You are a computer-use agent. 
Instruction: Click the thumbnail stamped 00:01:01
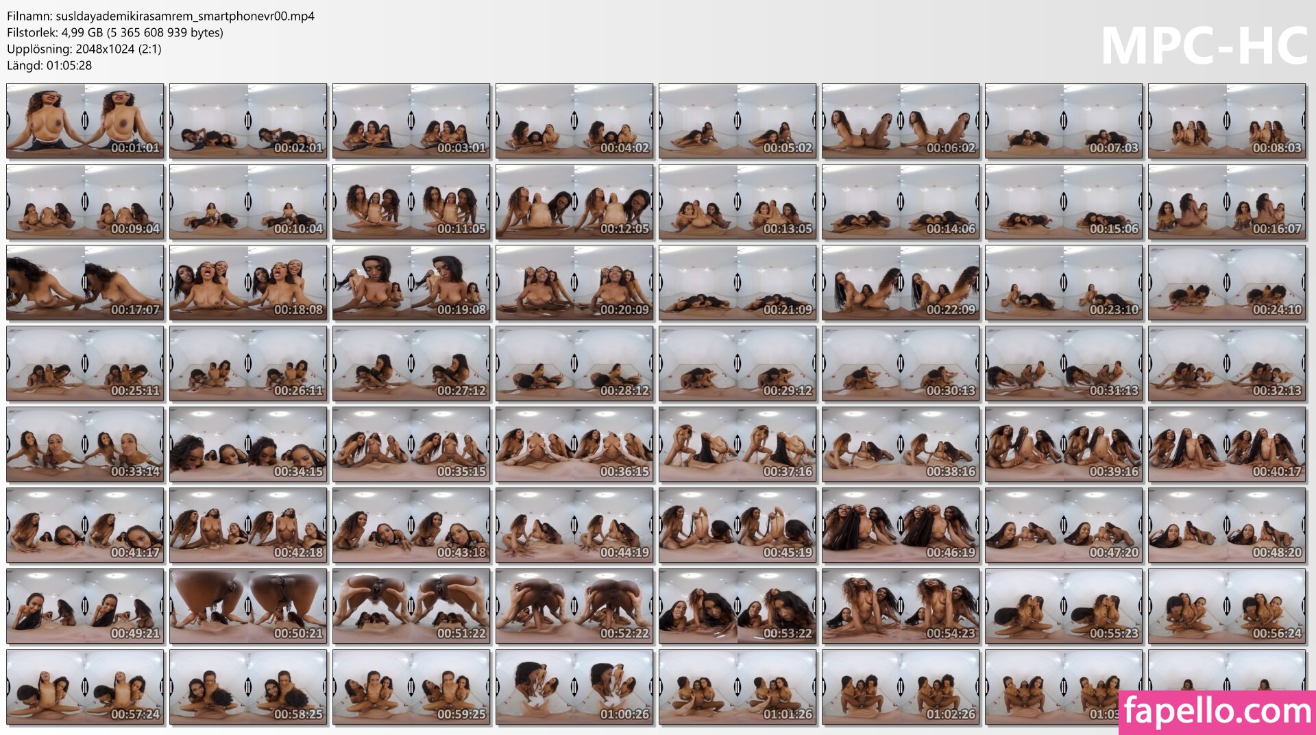pyautogui.click(x=85, y=121)
